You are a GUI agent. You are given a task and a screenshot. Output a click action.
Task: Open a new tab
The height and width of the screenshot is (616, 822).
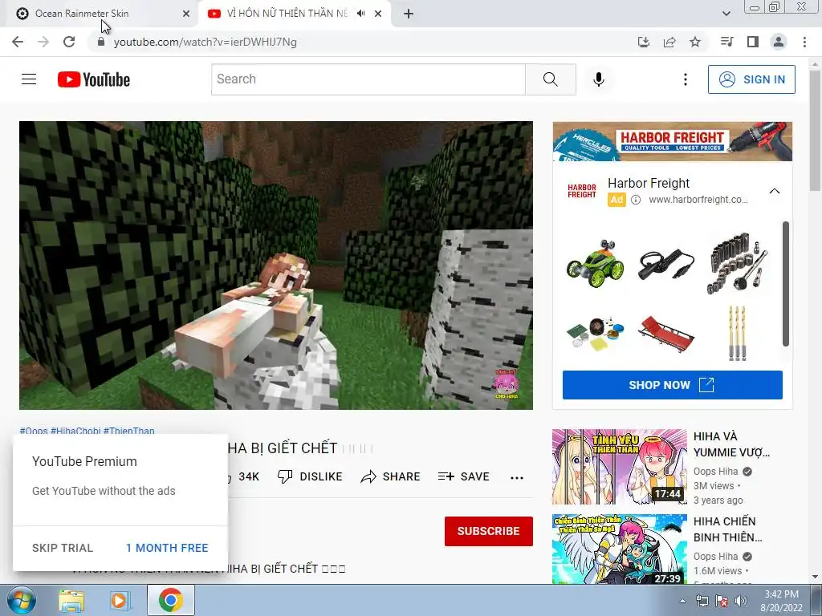409,14
